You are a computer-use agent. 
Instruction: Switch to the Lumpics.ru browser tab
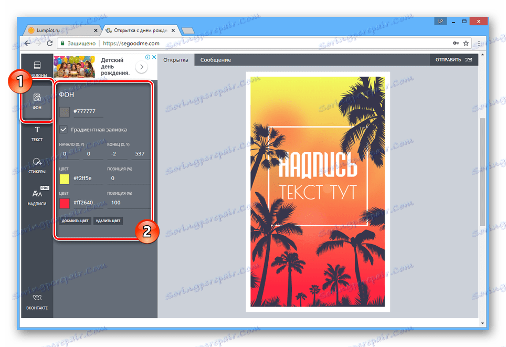click(61, 30)
